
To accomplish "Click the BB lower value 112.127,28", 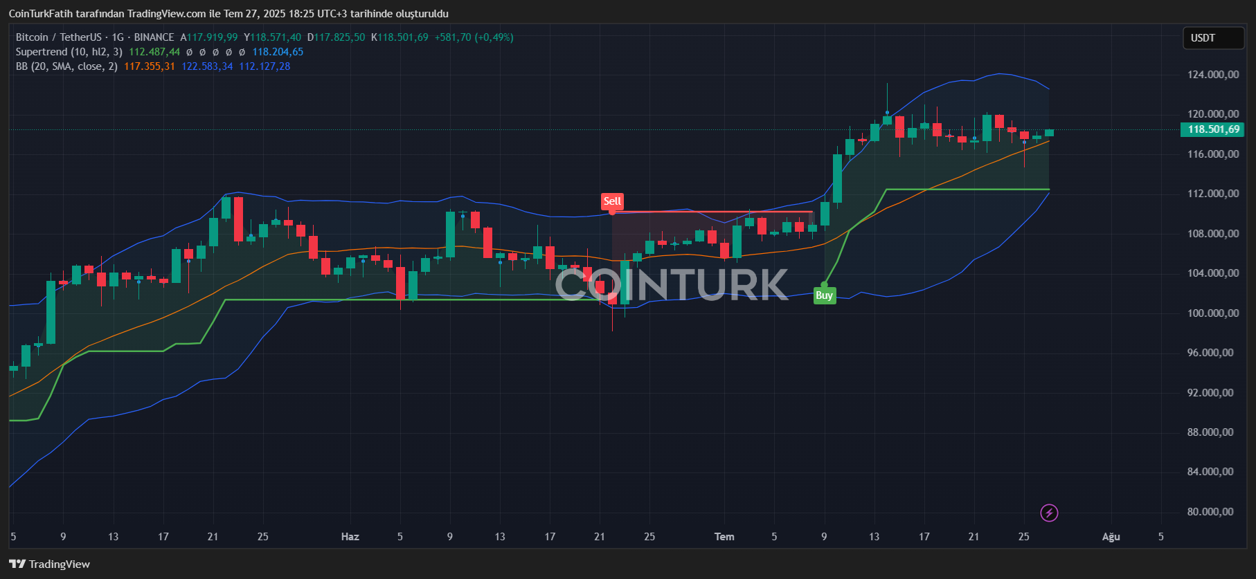I will click(264, 66).
